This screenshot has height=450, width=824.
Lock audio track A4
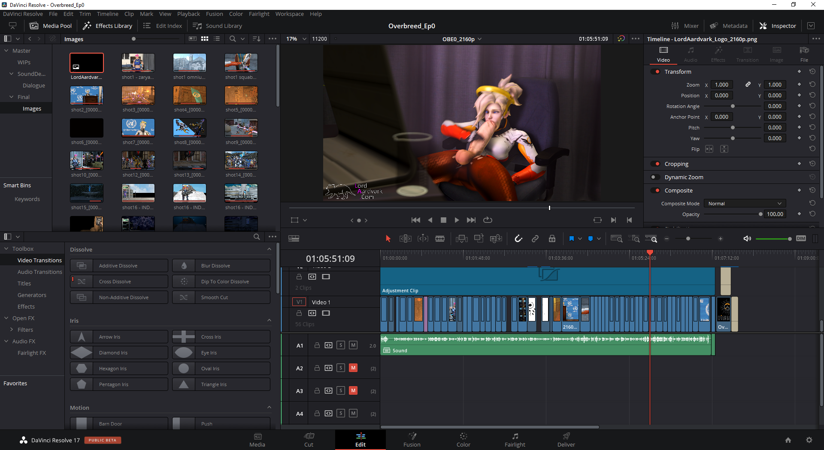tap(317, 413)
